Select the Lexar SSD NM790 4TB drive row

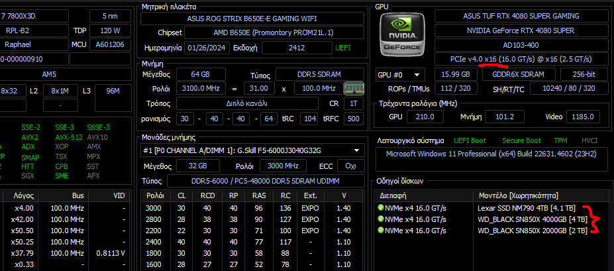pyautogui.click(x=491, y=207)
